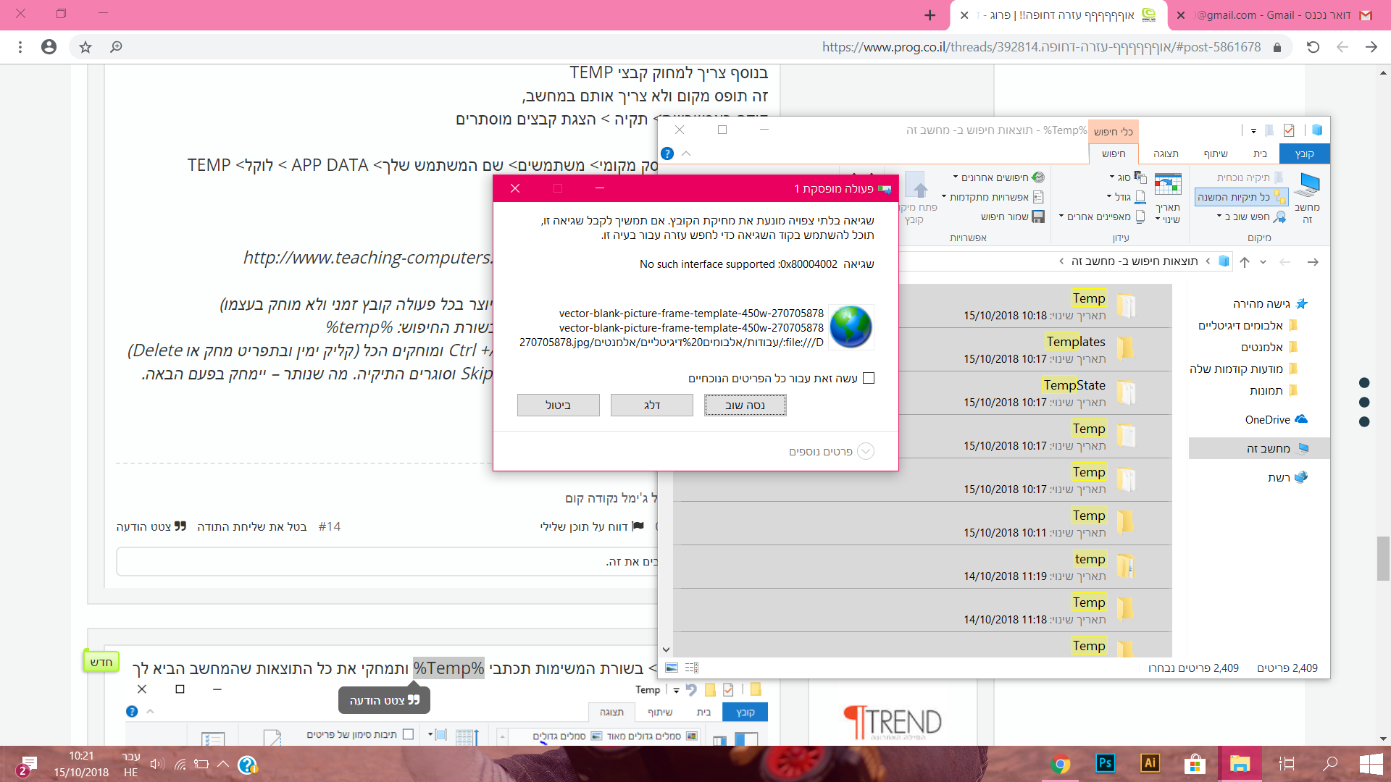
Task: Open Illustrator from the taskbar
Action: tap(1150, 763)
